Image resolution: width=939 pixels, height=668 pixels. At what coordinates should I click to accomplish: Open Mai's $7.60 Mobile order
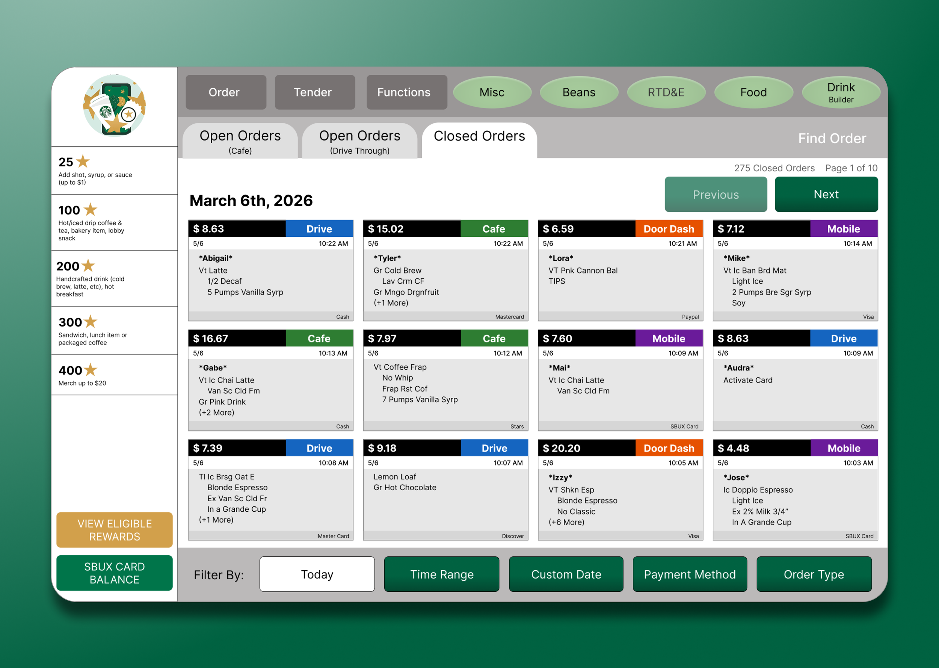click(x=620, y=381)
